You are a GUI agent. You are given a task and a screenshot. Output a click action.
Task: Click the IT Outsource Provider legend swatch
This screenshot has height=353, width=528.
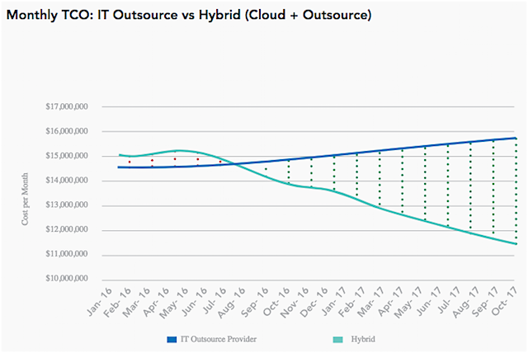coord(172,339)
